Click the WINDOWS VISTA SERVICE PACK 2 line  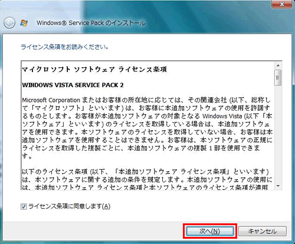(73, 85)
